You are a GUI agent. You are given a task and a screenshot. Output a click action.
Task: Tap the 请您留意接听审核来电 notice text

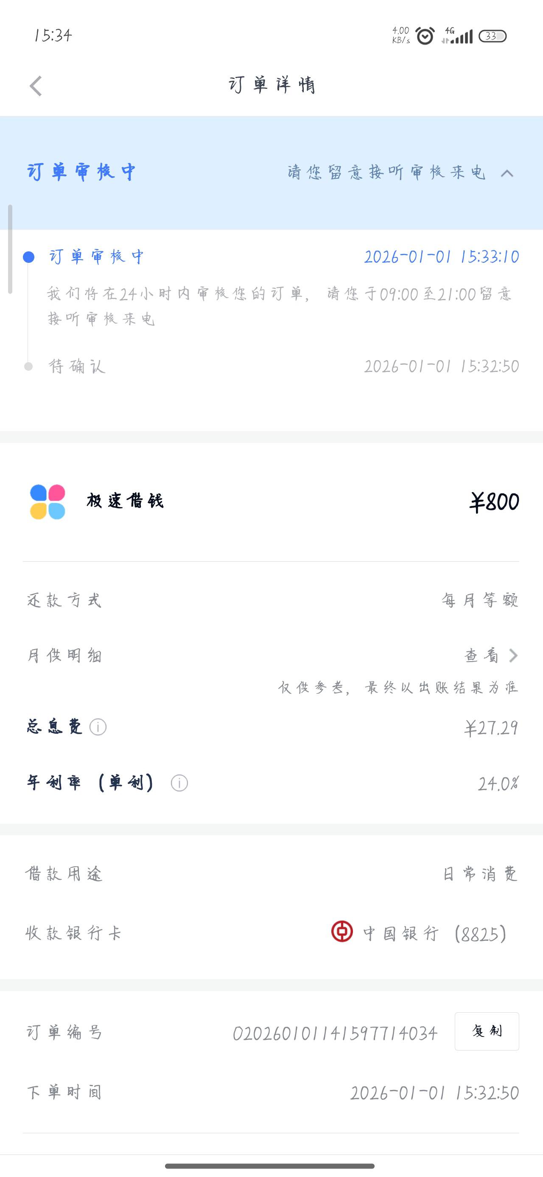click(386, 172)
